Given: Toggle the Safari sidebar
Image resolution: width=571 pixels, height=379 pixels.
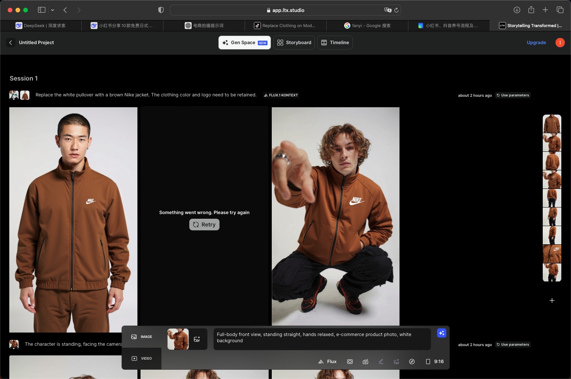Looking at the screenshot, I should coord(42,10).
